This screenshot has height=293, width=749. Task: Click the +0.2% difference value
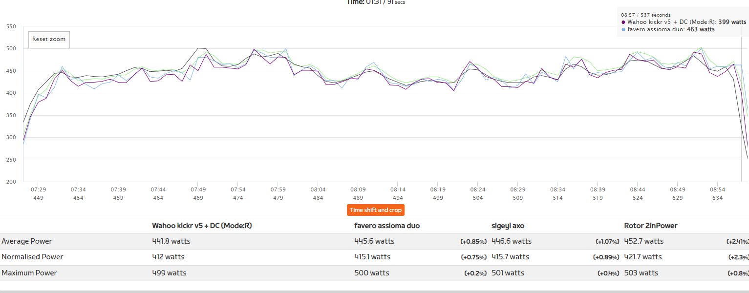click(476, 273)
